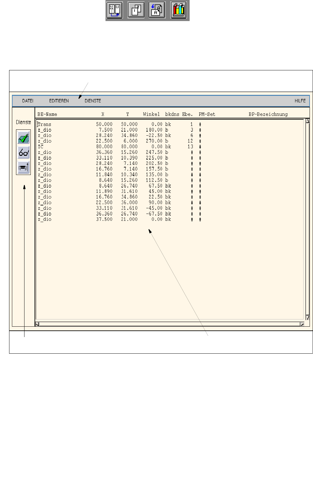Click the angle value -67.50
313x490 pixels.
pos(154,214)
